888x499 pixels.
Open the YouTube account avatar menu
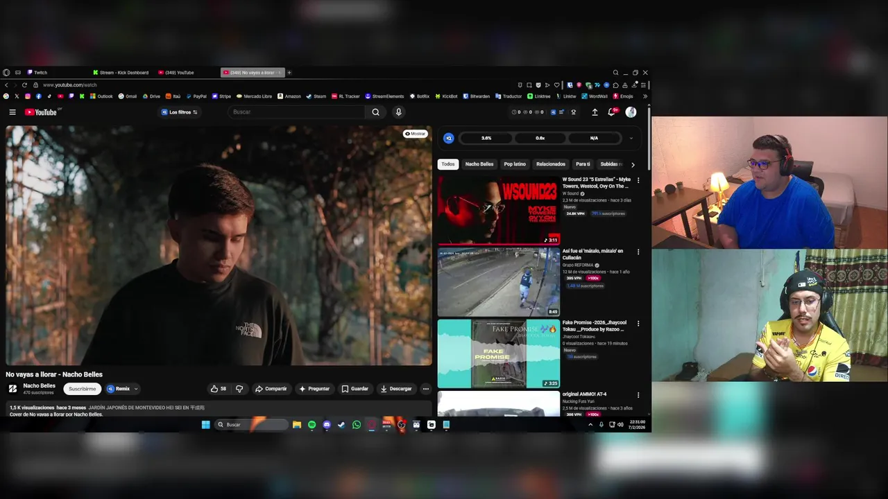pos(631,112)
